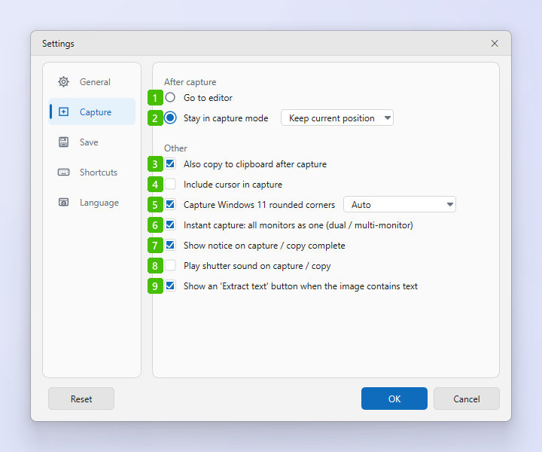Enable Play shutter sound on capture
Viewport: 542px width, 452px height.
170,266
